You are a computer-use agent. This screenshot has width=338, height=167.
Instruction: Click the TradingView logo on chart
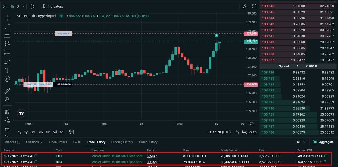[21, 113]
